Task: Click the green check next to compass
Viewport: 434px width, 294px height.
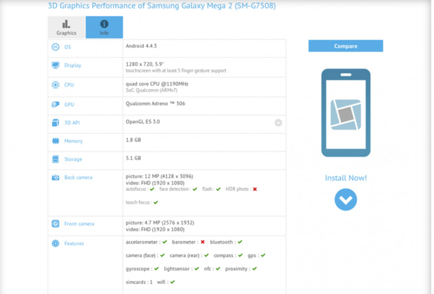Action: (240, 255)
